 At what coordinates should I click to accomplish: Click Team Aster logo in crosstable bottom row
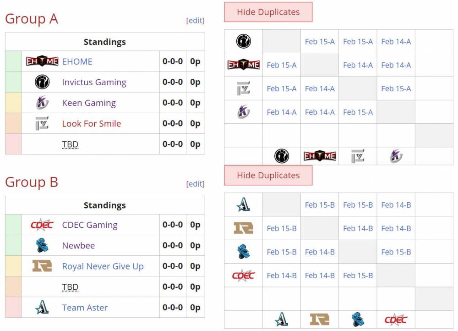pos(282,319)
